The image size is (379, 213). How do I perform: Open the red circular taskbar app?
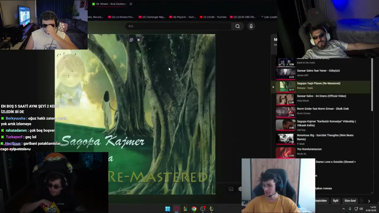[x=176, y=209]
